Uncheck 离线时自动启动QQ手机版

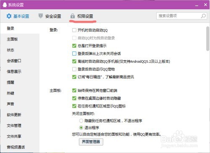74,62
